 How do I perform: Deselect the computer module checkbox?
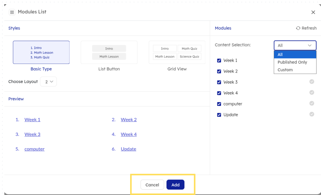tap(219, 104)
